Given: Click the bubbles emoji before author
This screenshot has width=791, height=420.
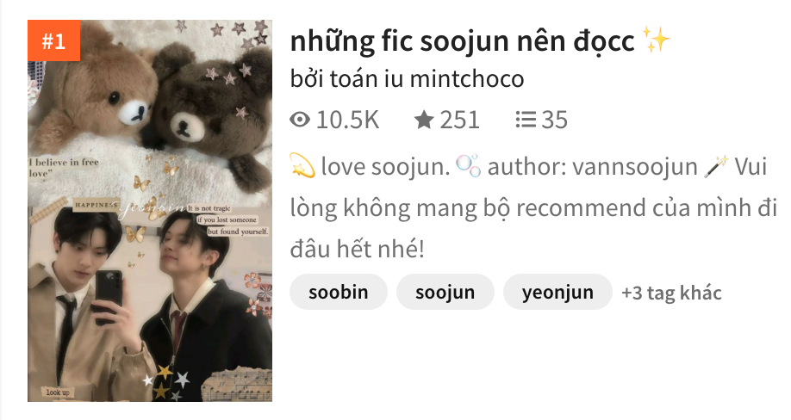Looking at the screenshot, I should pyautogui.click(x=468, y=166).
